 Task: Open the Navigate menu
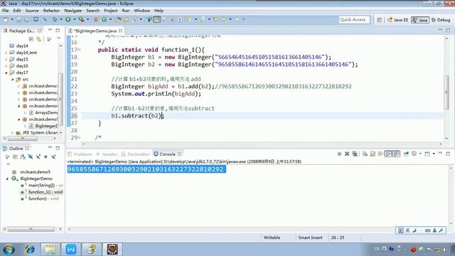point(73,11)
